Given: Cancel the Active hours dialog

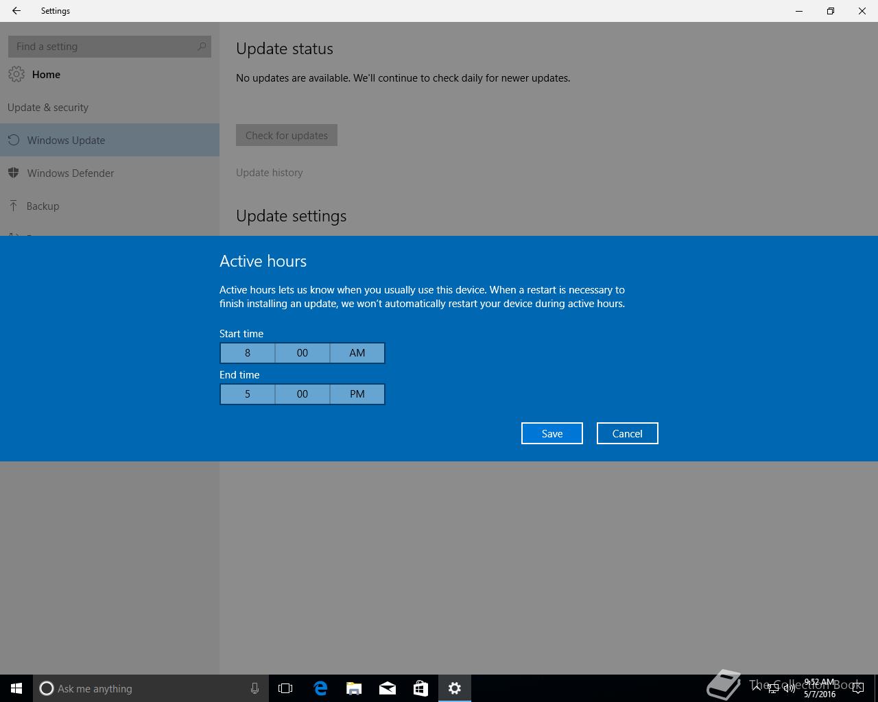Looking at the screenshot, I should pos(628,433).
